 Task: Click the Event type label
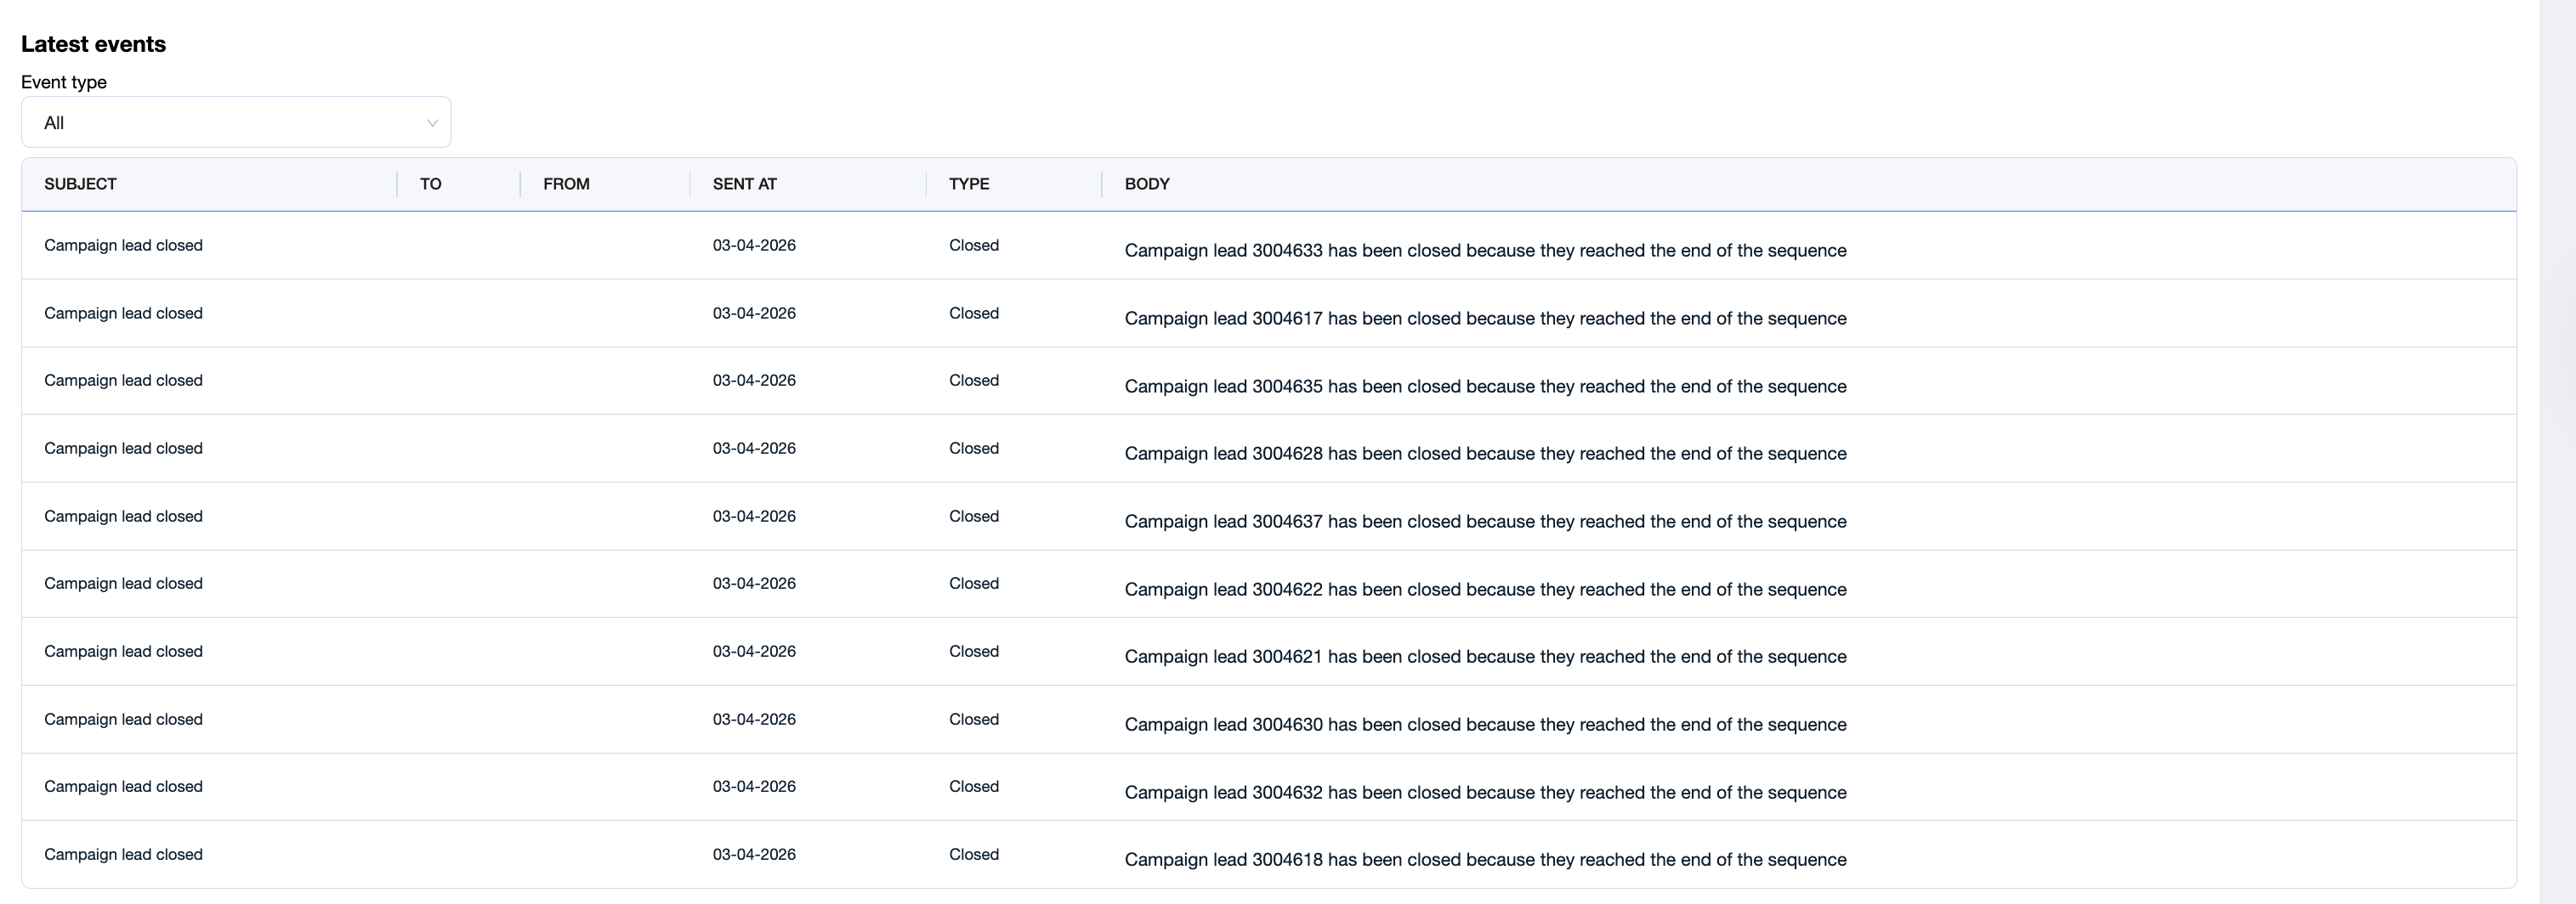tap(64, 82)
